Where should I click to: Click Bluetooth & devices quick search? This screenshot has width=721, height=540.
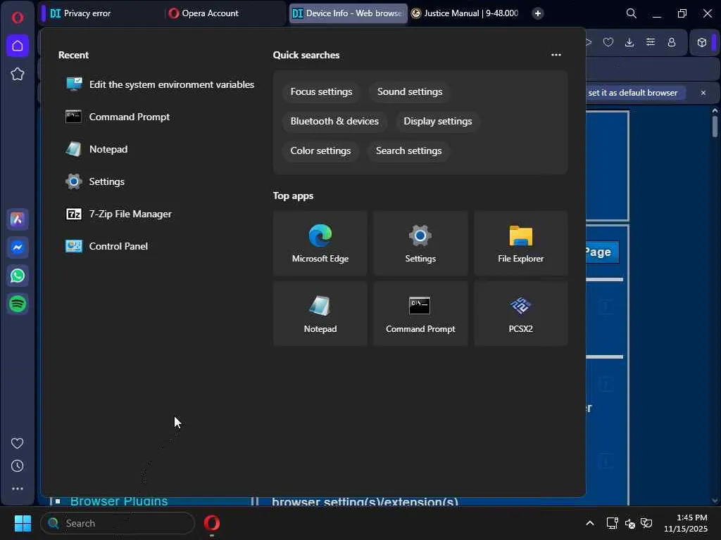tap(334, 121)
